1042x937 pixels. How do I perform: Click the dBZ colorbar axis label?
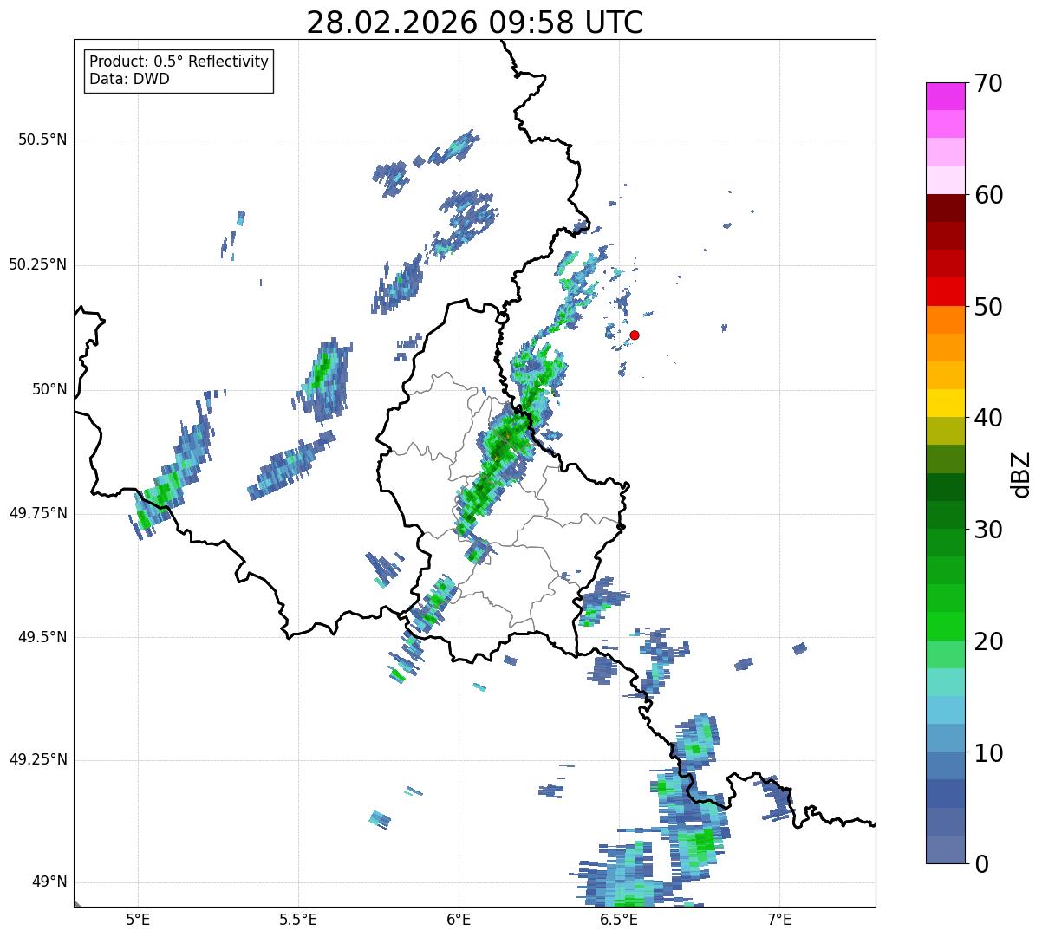[x=1021, y=473]
